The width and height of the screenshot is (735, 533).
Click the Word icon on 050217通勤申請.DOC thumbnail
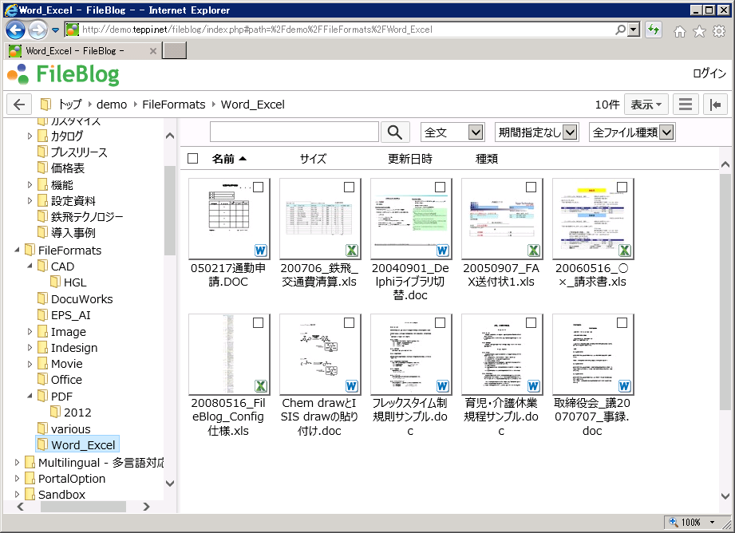pyautogui.click(x=261, y=251)
